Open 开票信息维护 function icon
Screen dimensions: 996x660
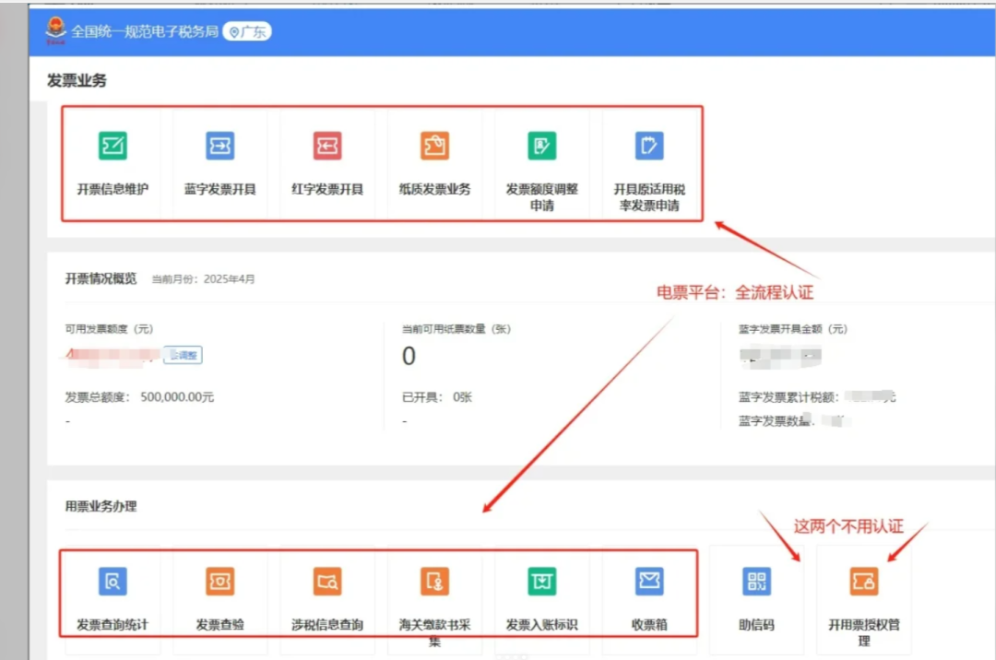pyautogui.click(x=111, y=146)
